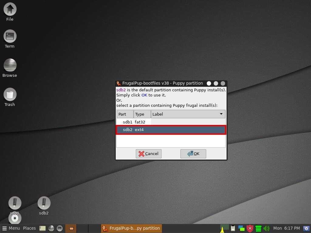The height and width of the screenshot is (233, 311).
Task: Sort by the Type column header
Action: click(142, 114)
